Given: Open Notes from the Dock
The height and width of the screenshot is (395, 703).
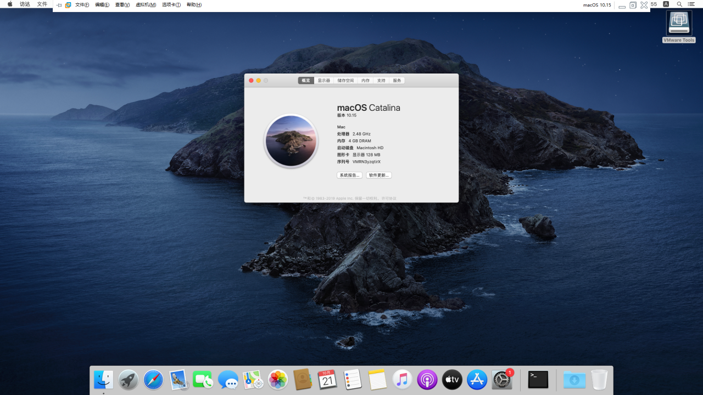Looking at the screenshot, I should coord(377,379).
